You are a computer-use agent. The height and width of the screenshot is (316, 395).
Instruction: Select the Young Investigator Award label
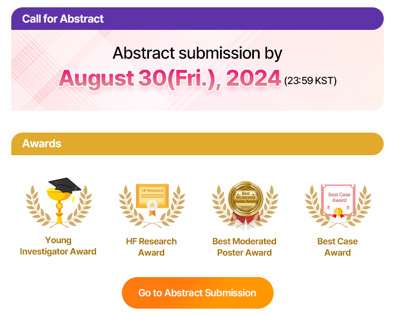click(x=58, y=247)
